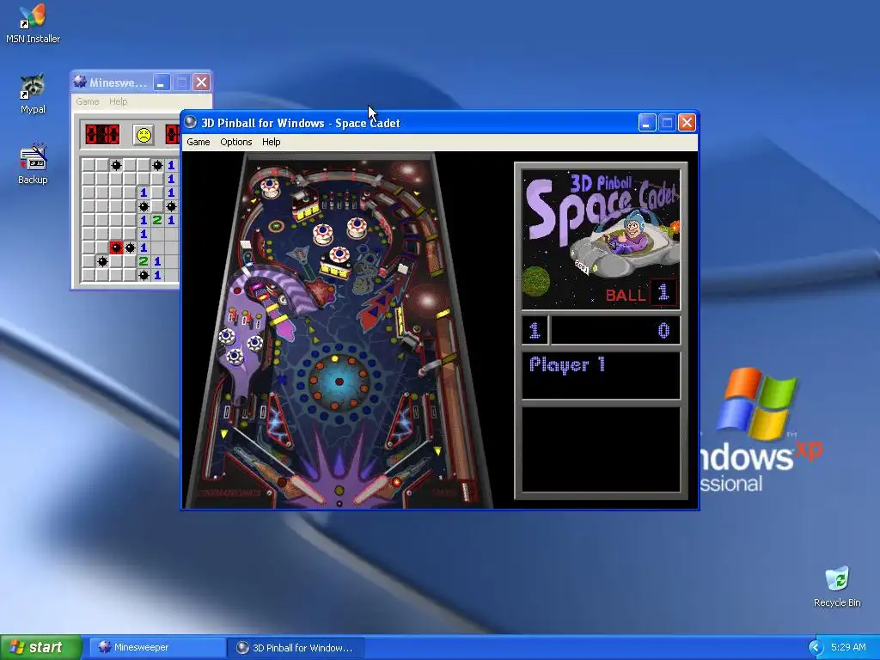The width and height of the screenshot is (880, 660).
Task: Open the Game menu in 3D Pinball
Action: click(x=199, y=142)
